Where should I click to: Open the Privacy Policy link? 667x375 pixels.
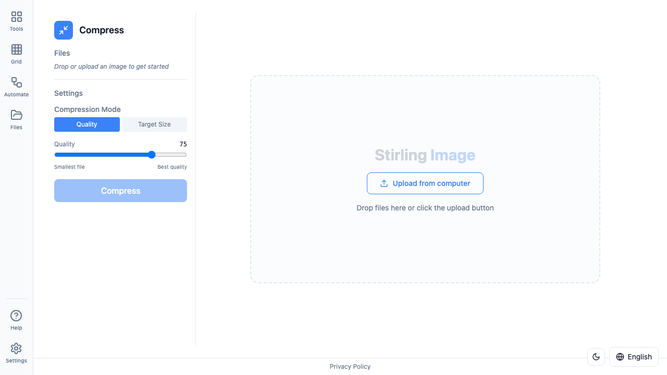pos(350,367)
